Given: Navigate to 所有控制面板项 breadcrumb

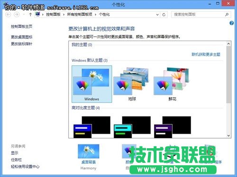Looking at the screenshot, I should [x=80, y=15].
